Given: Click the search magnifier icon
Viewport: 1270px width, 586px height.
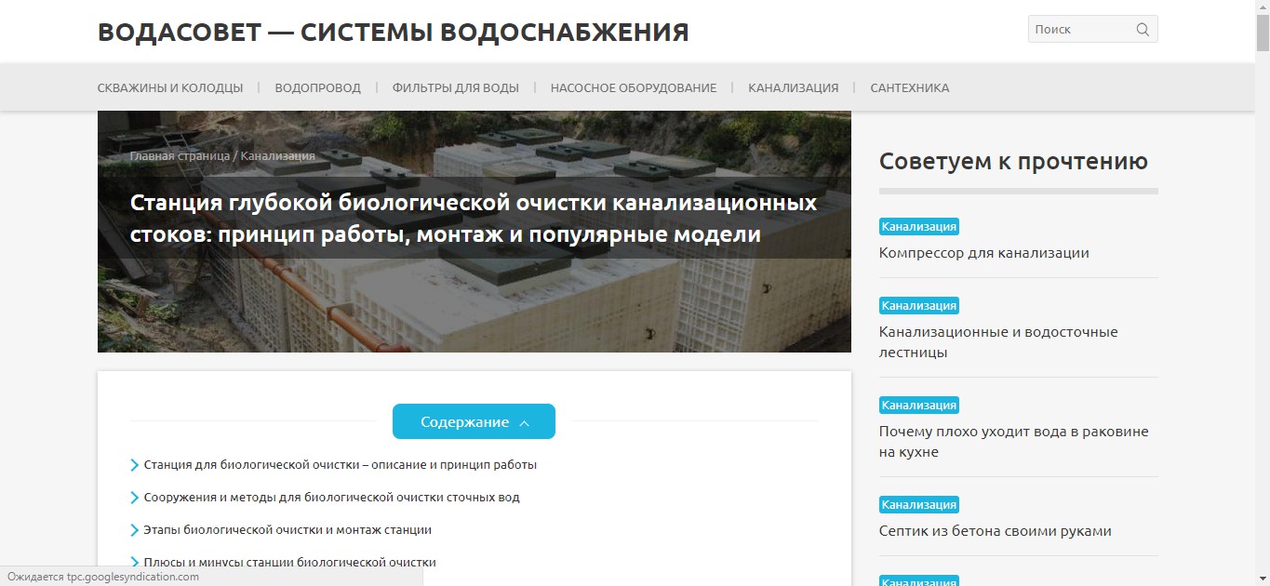Looking at the screenshot, I should click(x=1143, y=30).
